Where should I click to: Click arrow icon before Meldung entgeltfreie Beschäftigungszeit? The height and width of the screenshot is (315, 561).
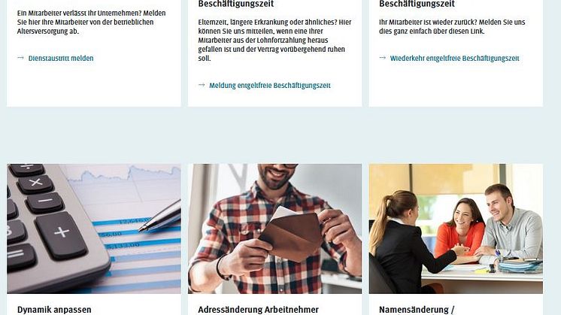pyautogui.click(x=202, y=85)
